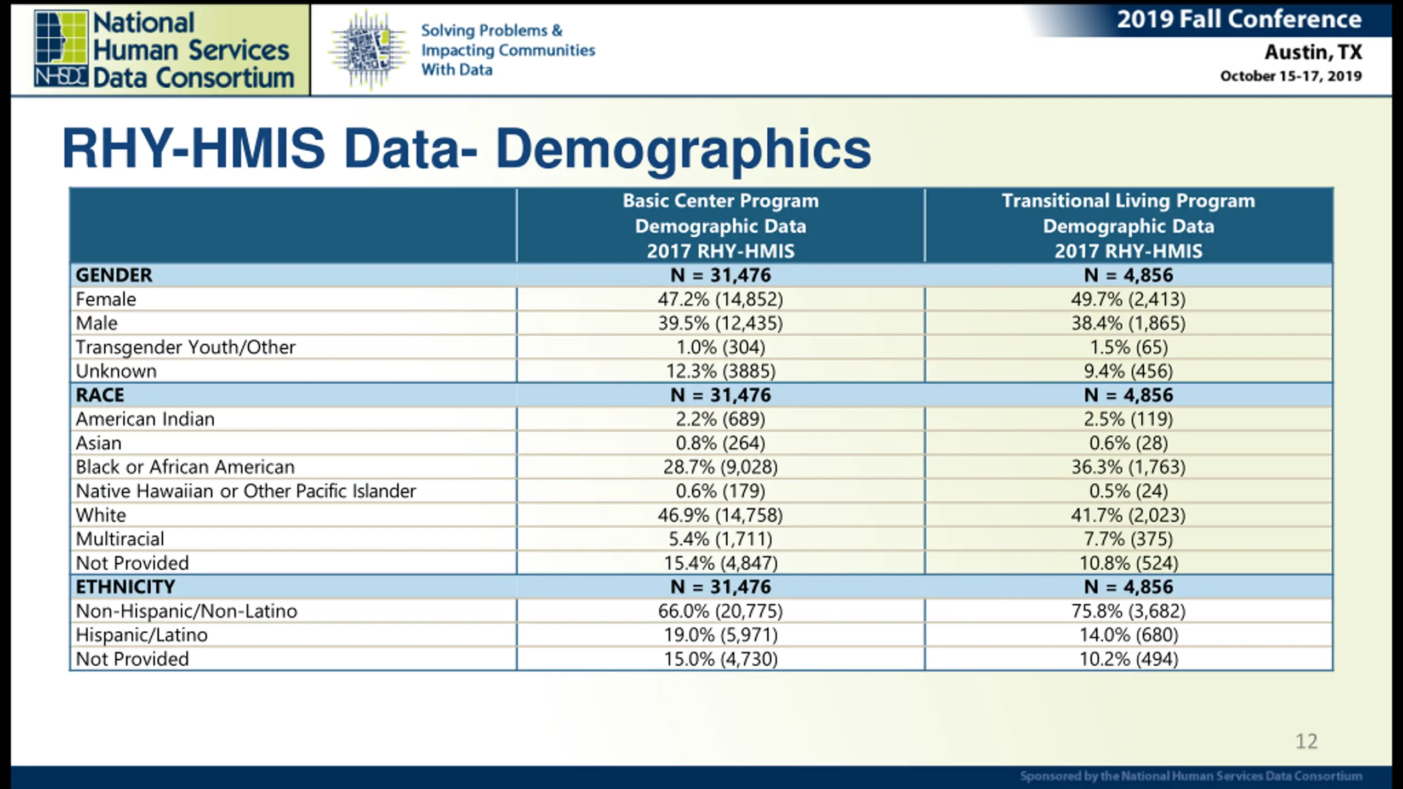Click the 'Unknown' gender row label
This screenshot has width=1403, height=789.
[x=116, y=371]
